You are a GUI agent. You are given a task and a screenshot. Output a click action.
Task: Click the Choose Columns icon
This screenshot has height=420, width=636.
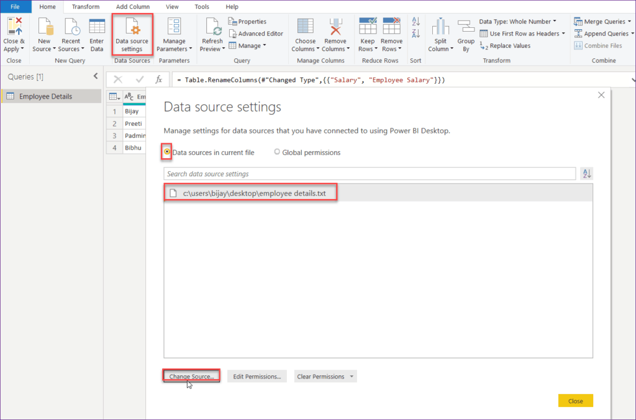(x=305, y=26)
